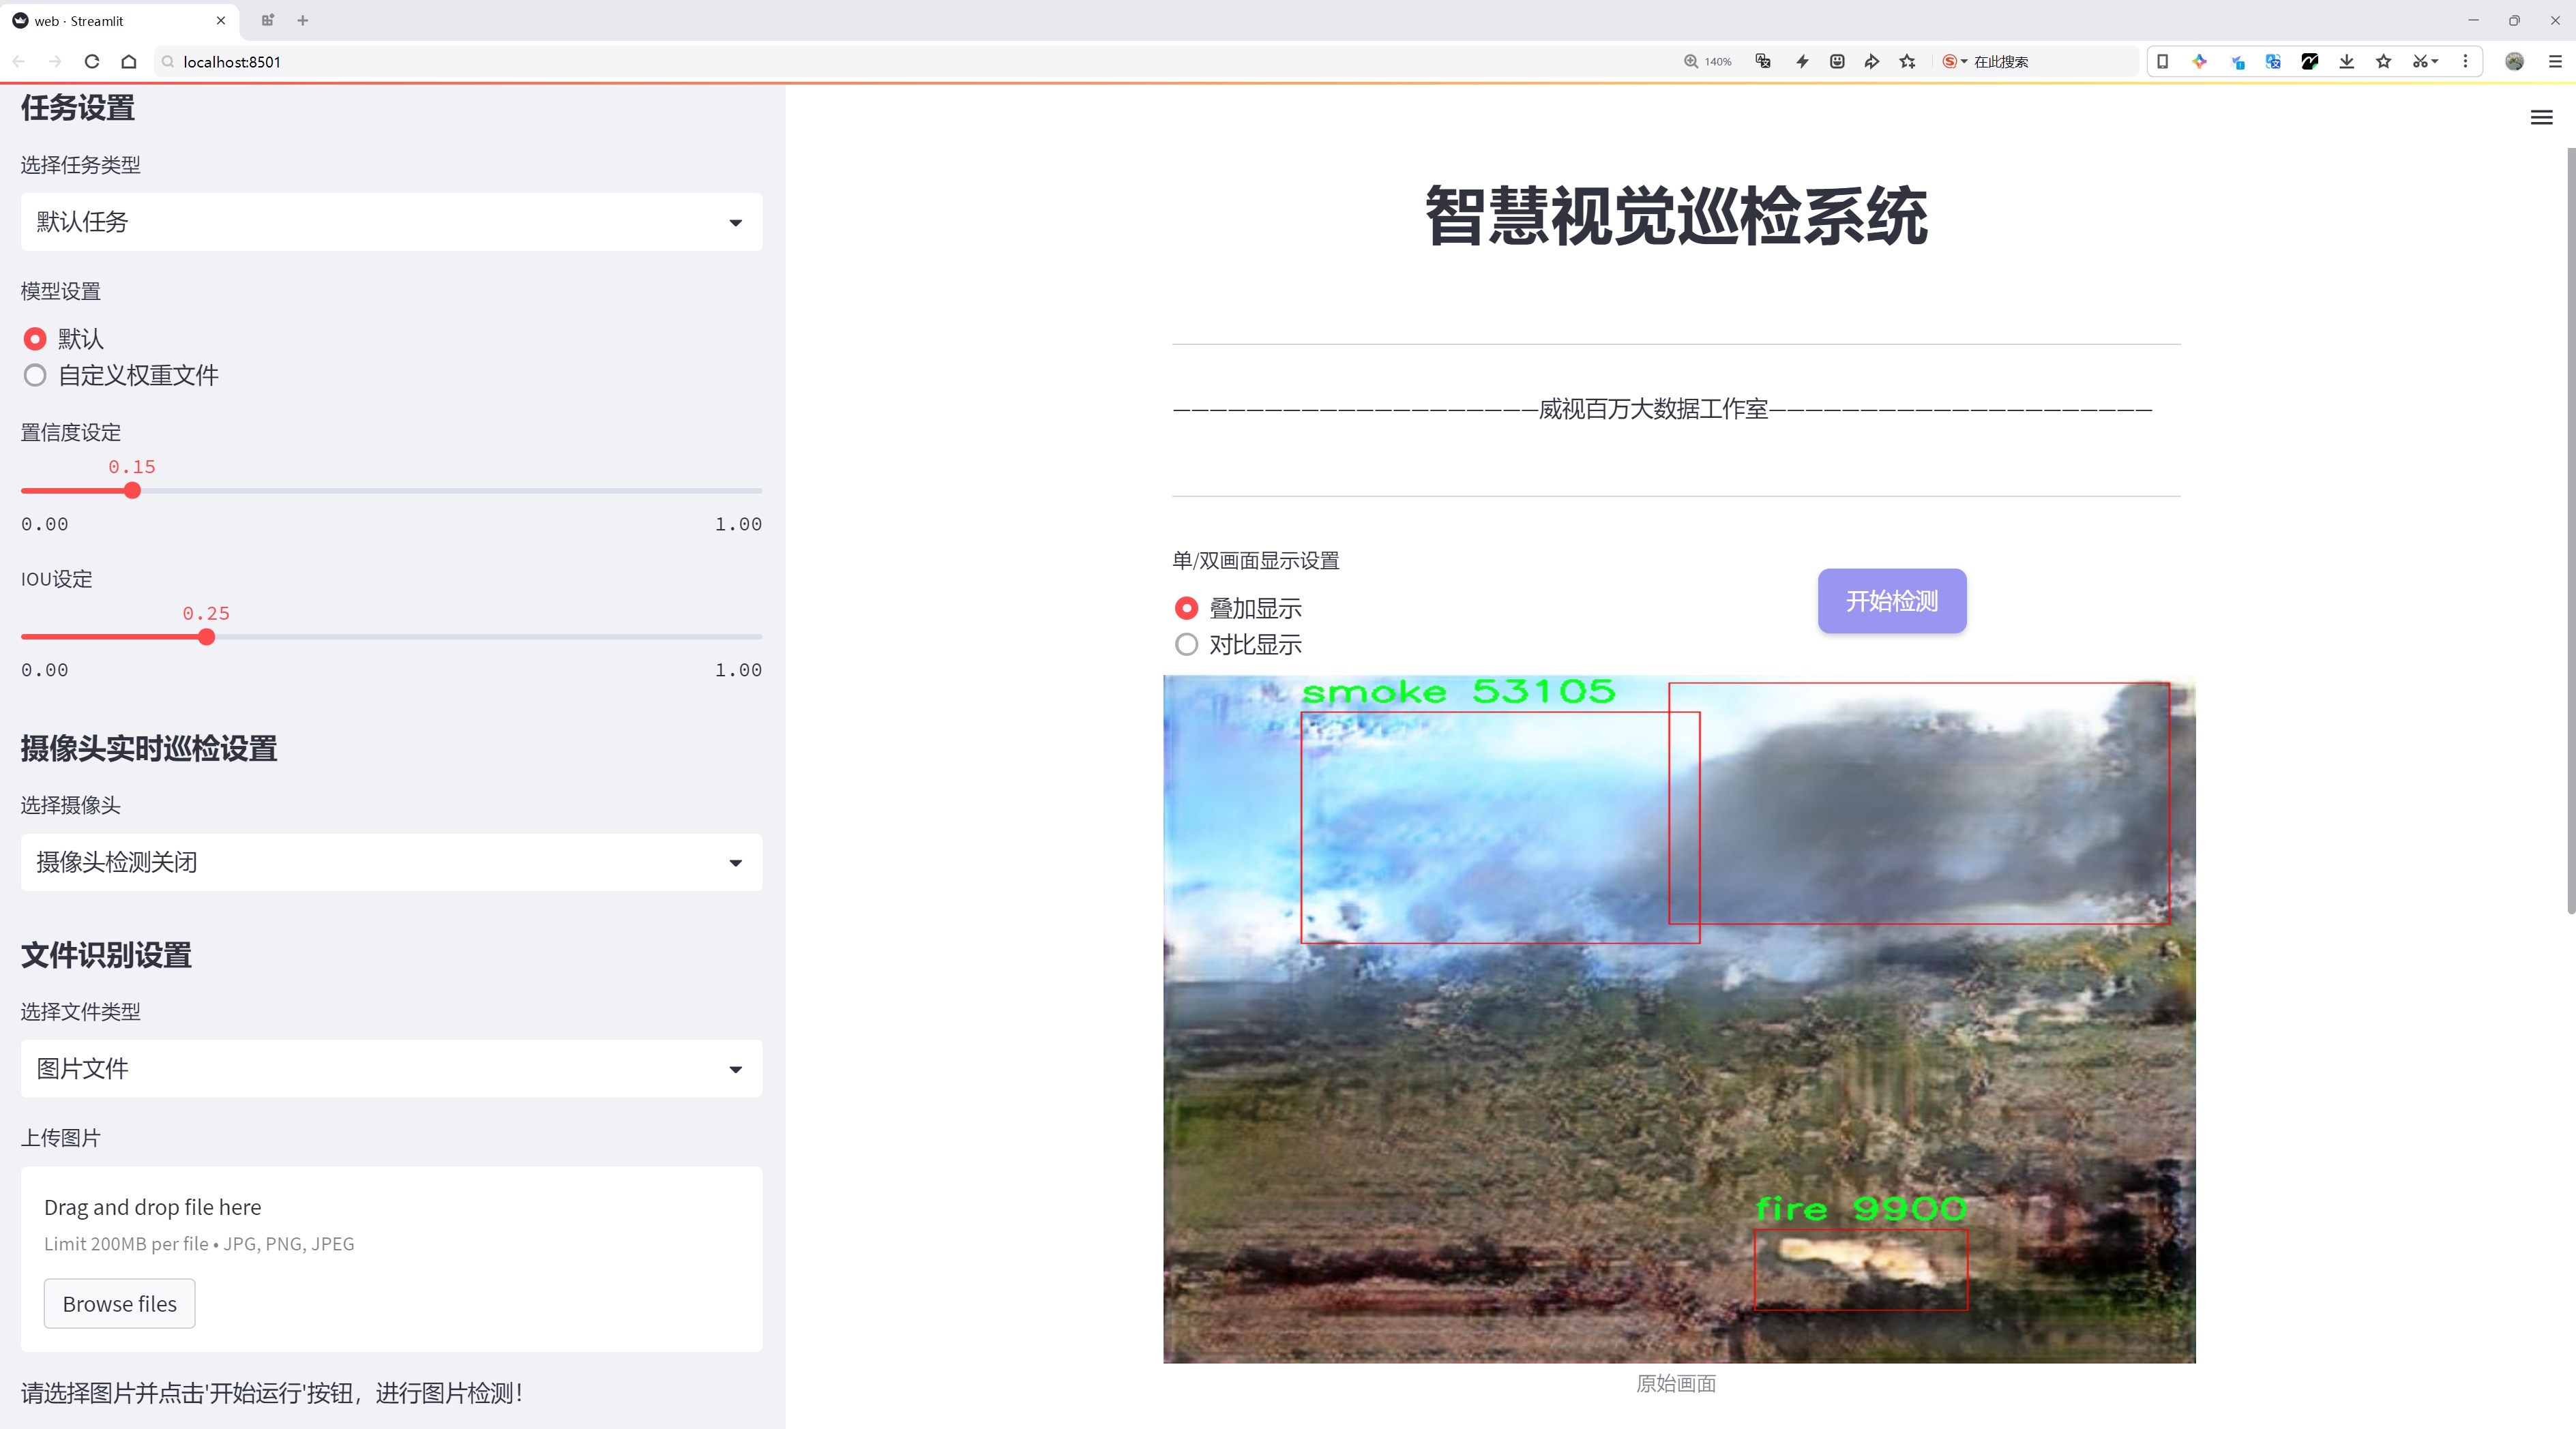Click the IOU slider handle at 0.25
Image resolution: width=2576 pixels, height=1429 pixels.
click(206, 637)
